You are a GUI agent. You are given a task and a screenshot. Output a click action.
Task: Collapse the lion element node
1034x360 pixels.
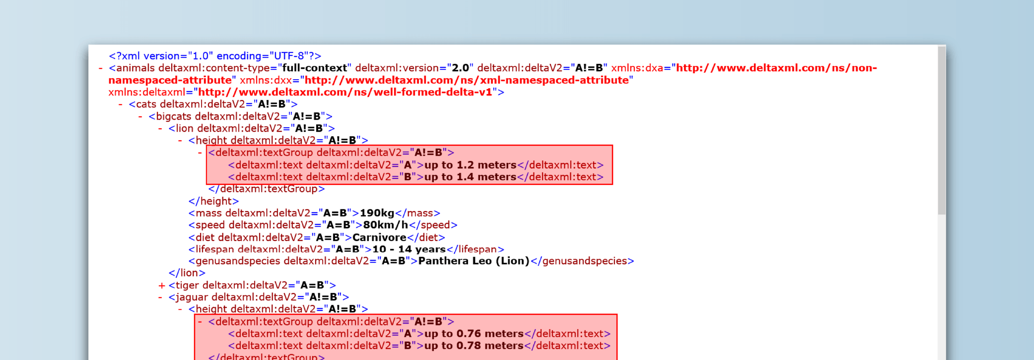tap(160, 128)
